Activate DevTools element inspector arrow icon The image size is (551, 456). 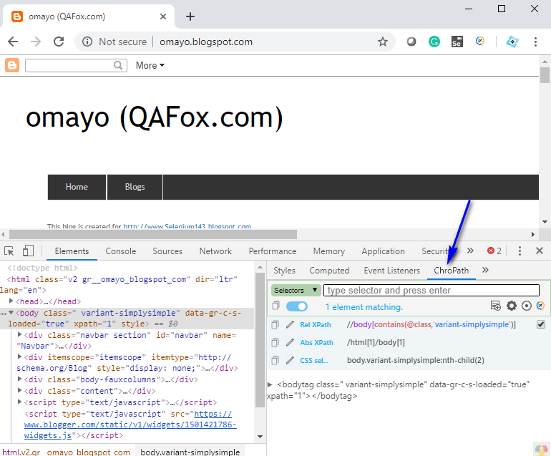pyautogui.click(x=9, y=251)
